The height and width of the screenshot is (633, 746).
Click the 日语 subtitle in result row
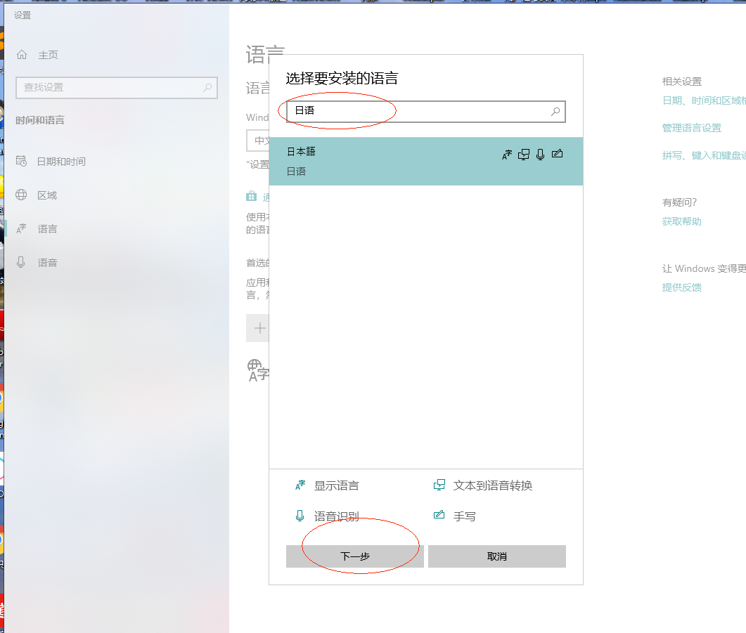[x=296, y=171]
